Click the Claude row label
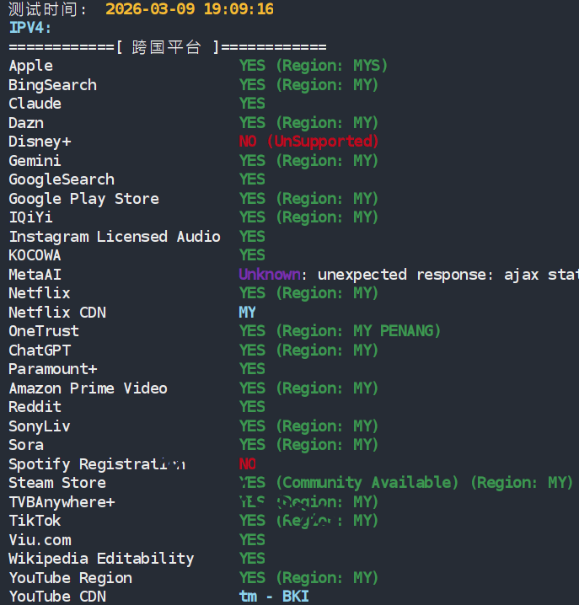The image size is (579, 605). coord(35,104)
